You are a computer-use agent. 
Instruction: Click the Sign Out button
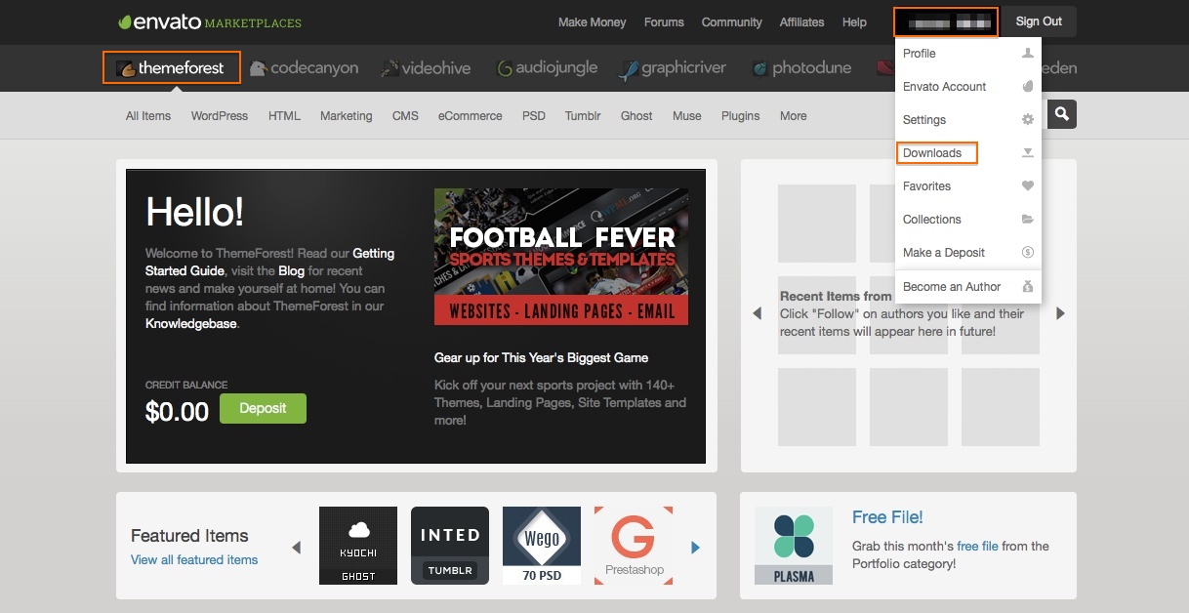point(1039,21)
